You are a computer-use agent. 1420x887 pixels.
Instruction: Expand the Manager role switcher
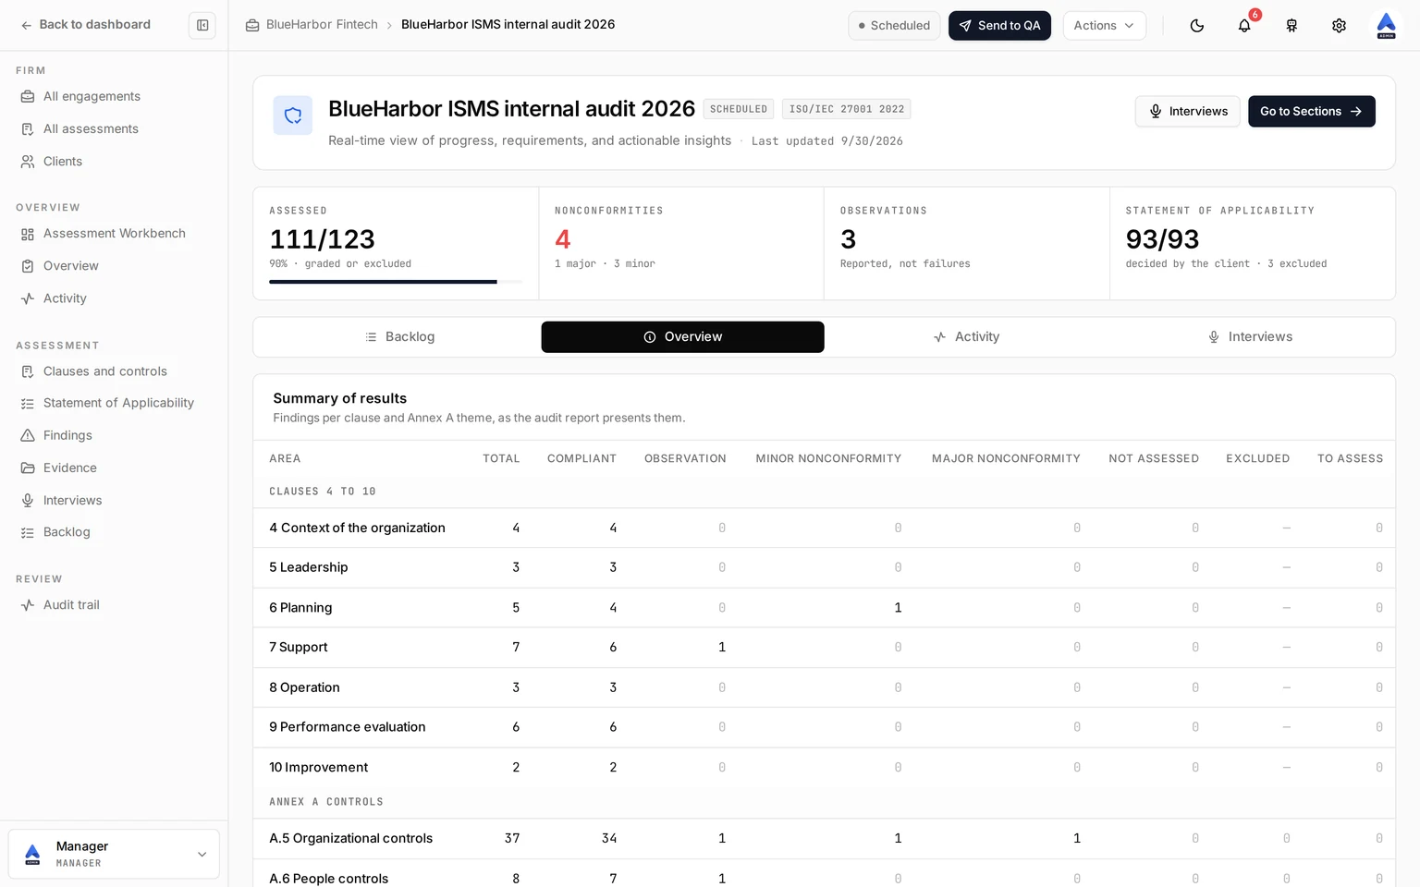[x=114, y=854]
